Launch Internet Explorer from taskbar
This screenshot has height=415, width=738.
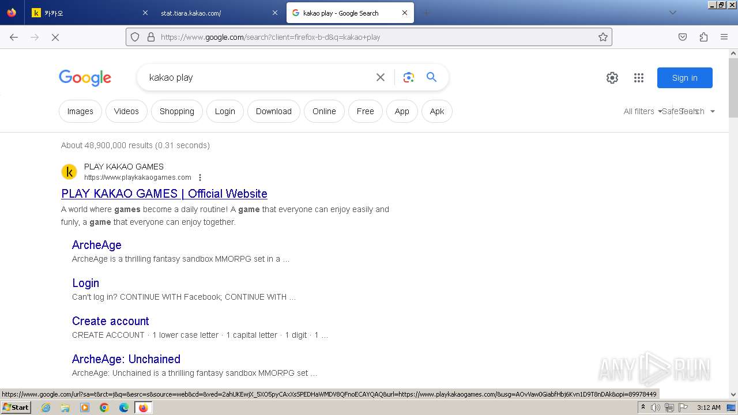(46, 408)
